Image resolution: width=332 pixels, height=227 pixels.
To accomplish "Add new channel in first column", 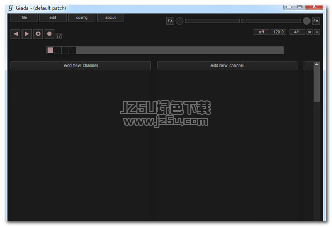I will tap(80, 65).
